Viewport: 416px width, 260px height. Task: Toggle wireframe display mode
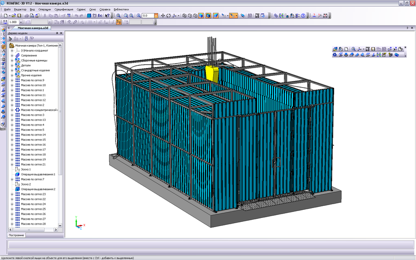point(184,16)
